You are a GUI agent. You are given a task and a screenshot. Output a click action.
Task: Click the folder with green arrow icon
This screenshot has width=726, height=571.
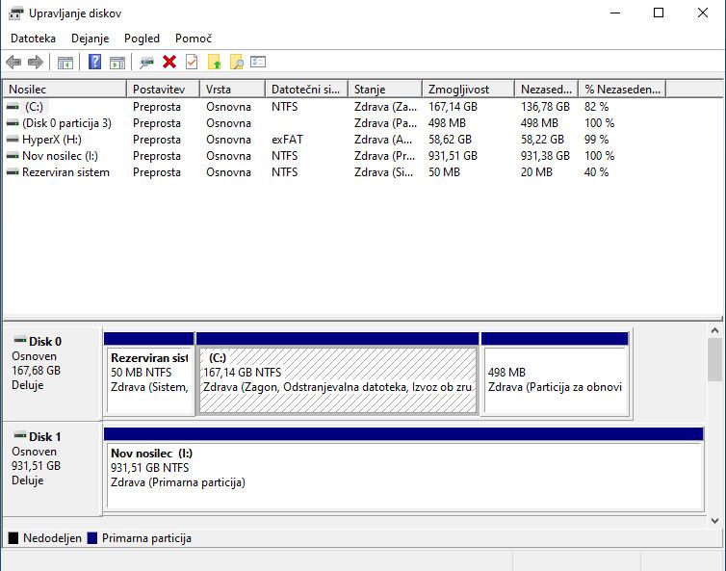tap(215, 62)
